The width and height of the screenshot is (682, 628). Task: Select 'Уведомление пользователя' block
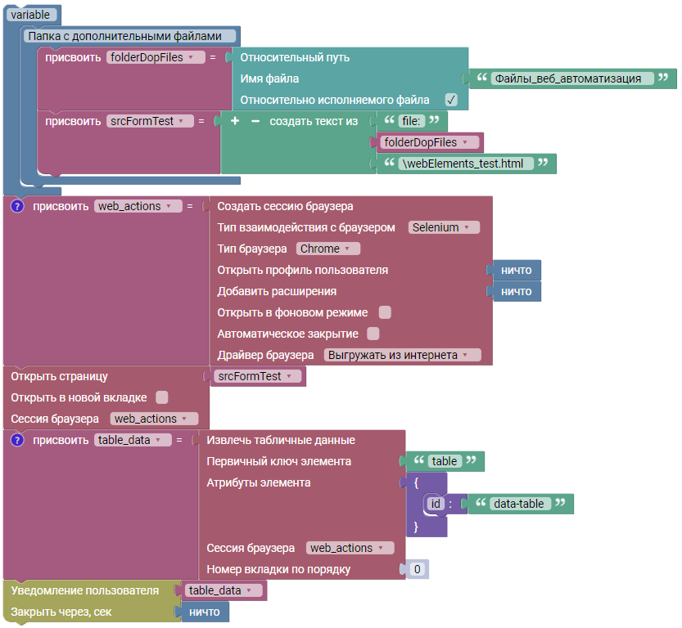pos(85,590)
